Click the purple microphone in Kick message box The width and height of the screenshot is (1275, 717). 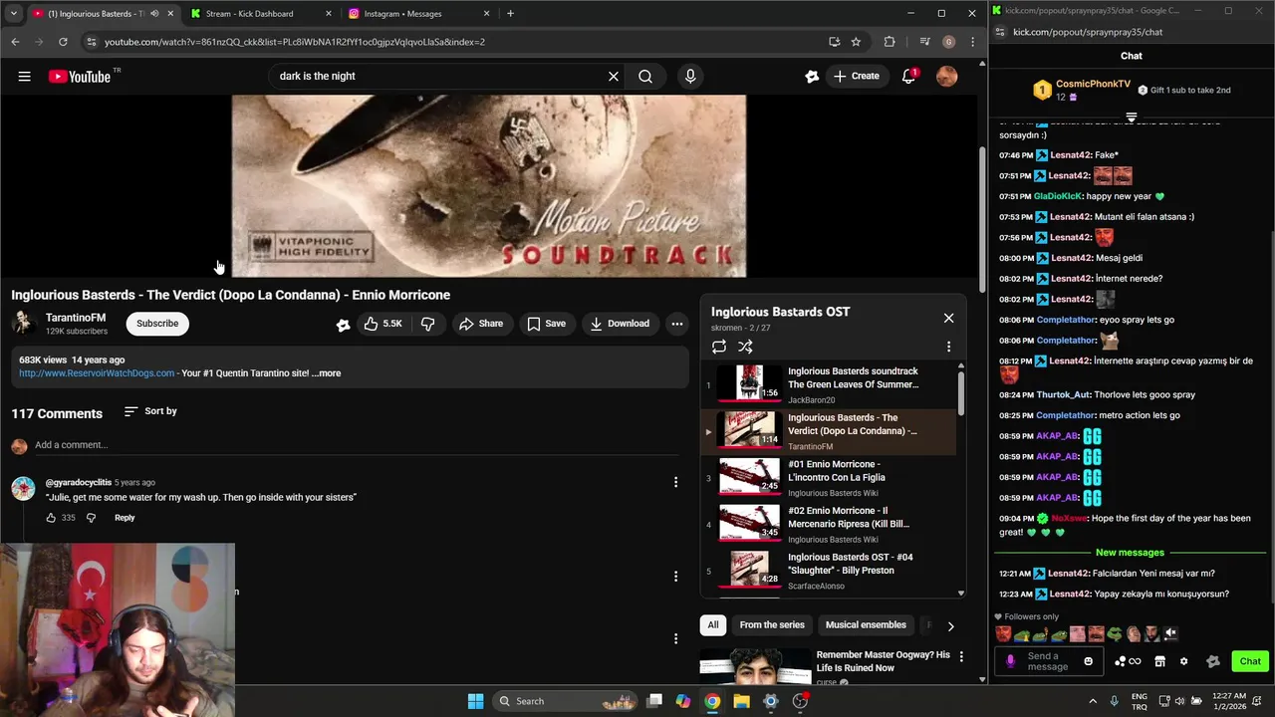point(1011,661)
